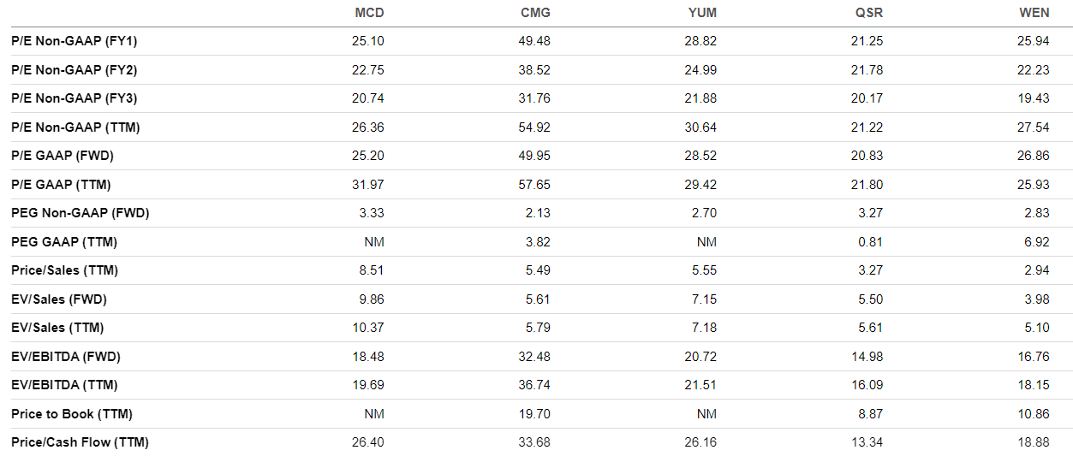Select the Price/Sales (TTM) row label
The height and width of the screenshot is (462, 1073).
[64, 270]
